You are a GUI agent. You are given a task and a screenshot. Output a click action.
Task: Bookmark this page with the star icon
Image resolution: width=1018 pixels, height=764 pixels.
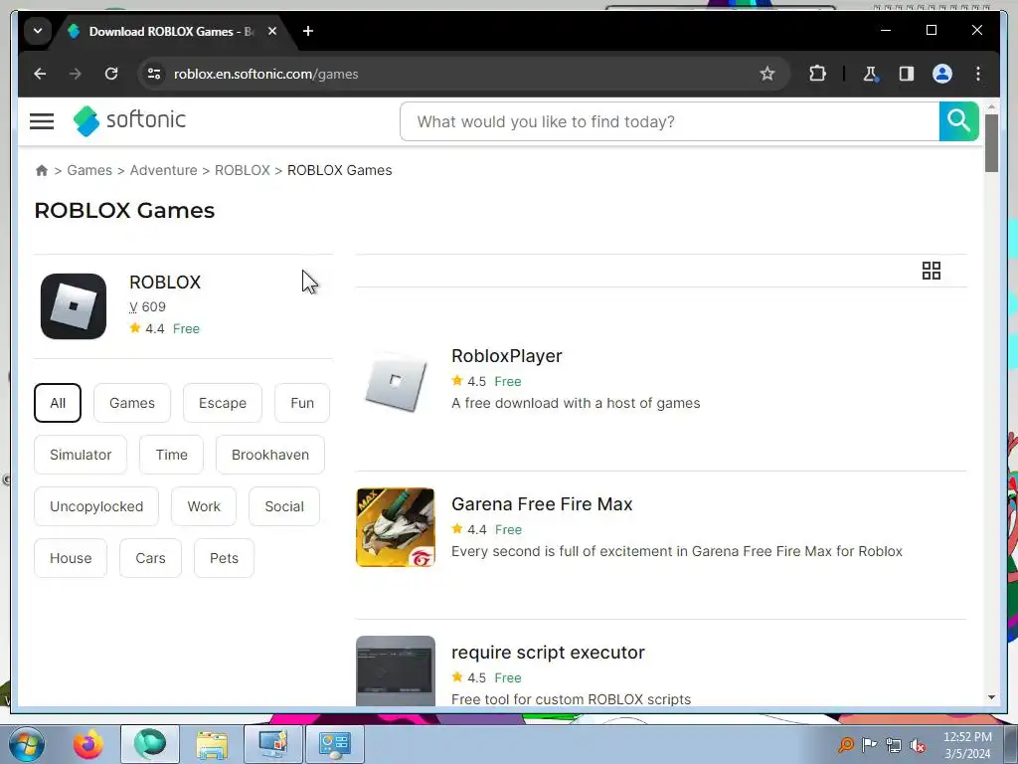(767, 74)
